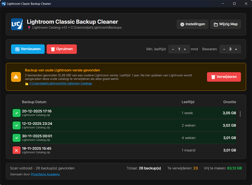Open the Old Lightroom Catalogs folder path link
Viewport: 252px width, 185px height.
coord(61,84)
